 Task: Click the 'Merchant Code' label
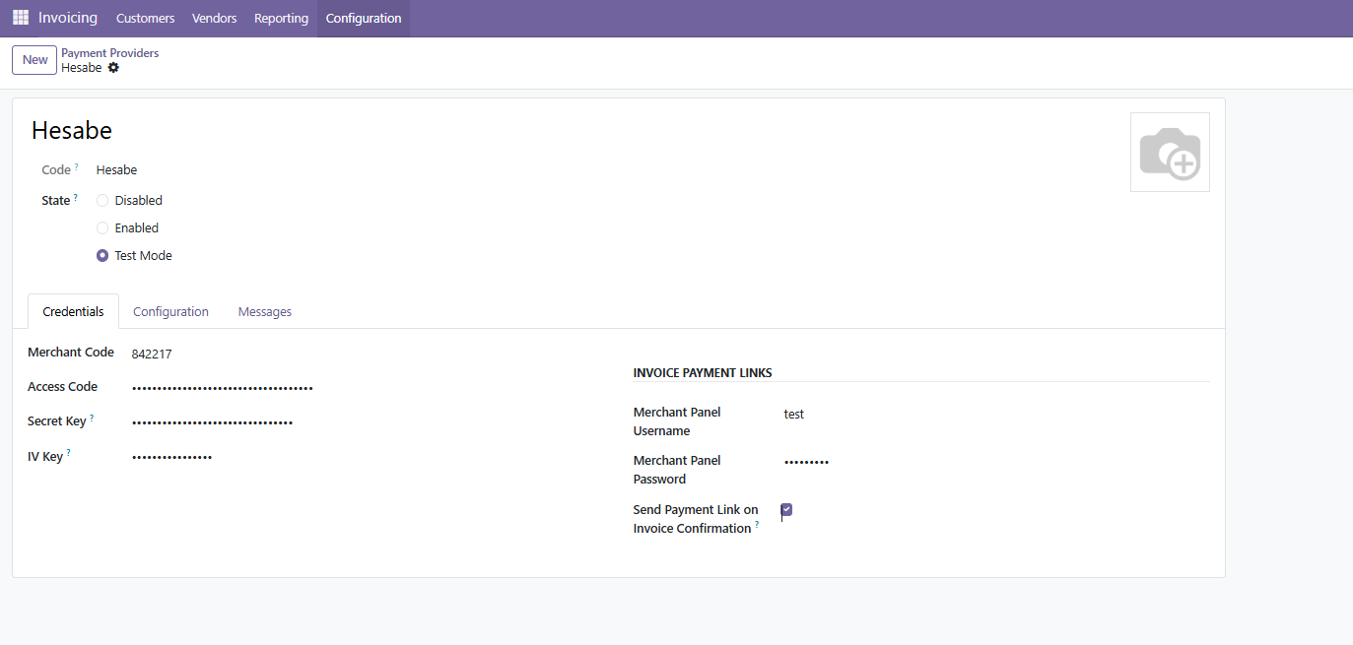click(x=71, y=353)
